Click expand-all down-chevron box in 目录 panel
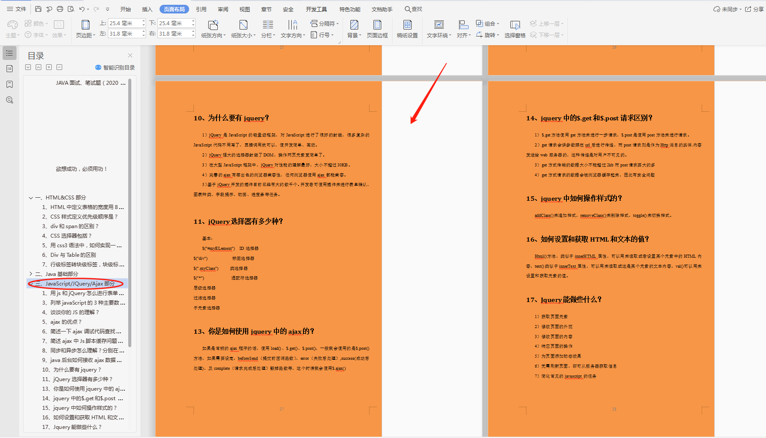This screenshot has height=438, width=766. point(28,67)
